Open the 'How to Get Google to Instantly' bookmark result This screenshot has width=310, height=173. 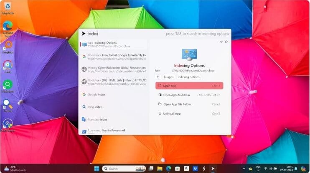pos(114,57)
